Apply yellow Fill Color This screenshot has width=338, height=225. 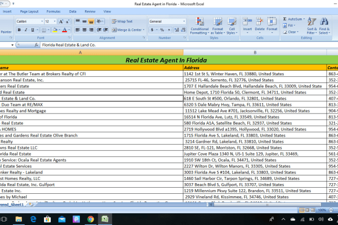tap(55, 30)
